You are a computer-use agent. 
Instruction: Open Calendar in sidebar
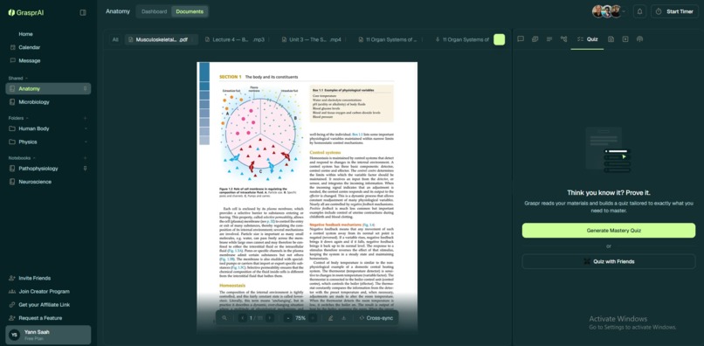(48, 47)
